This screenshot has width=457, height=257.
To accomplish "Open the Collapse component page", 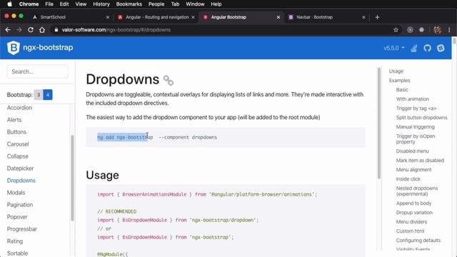I will tap(17, 156).
